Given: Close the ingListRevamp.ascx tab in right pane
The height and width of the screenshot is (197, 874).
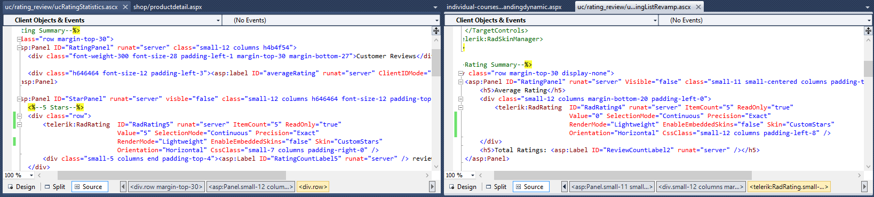Looking at the screenshot, I should pyautogui.click(x=698, y=7).
